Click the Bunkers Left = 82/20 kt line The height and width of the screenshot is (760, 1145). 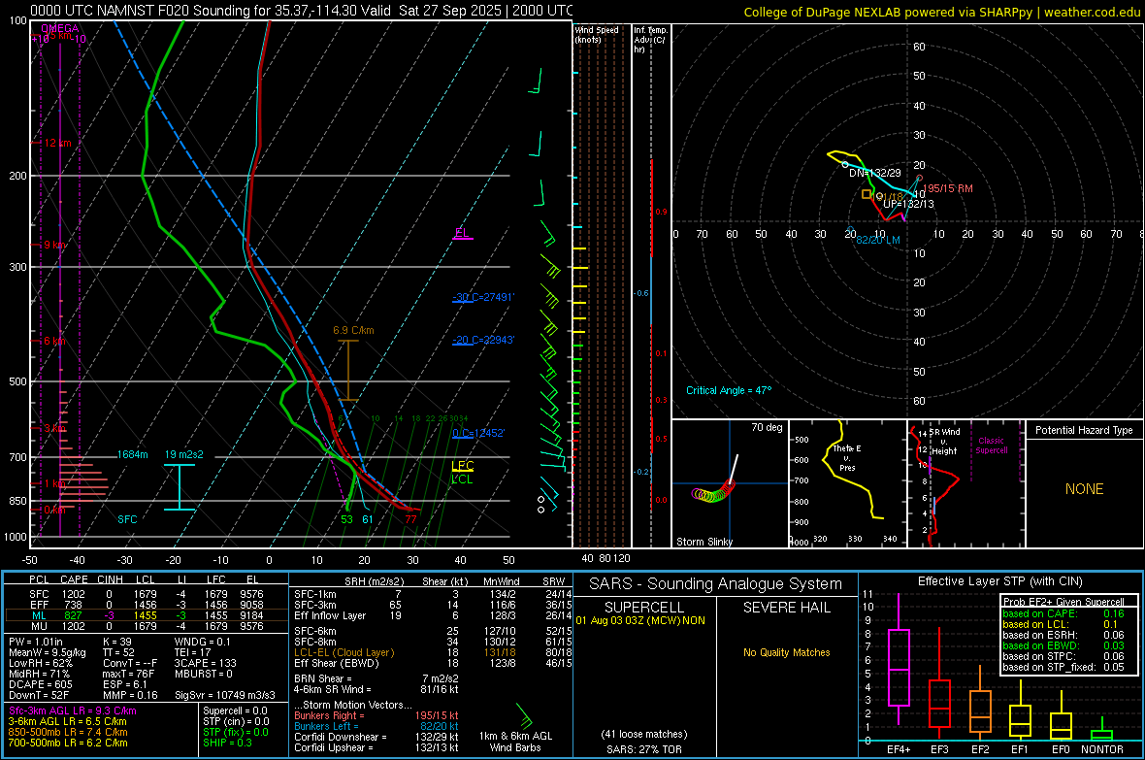376,726
